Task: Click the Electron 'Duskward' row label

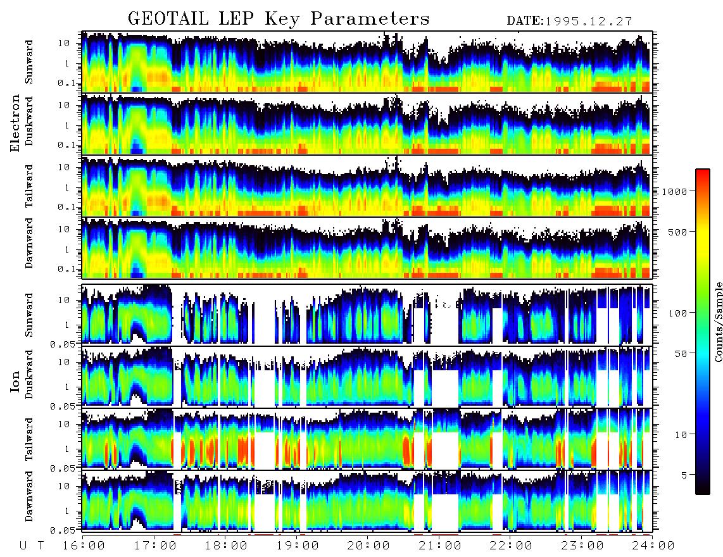Action: tap(29, 122)
